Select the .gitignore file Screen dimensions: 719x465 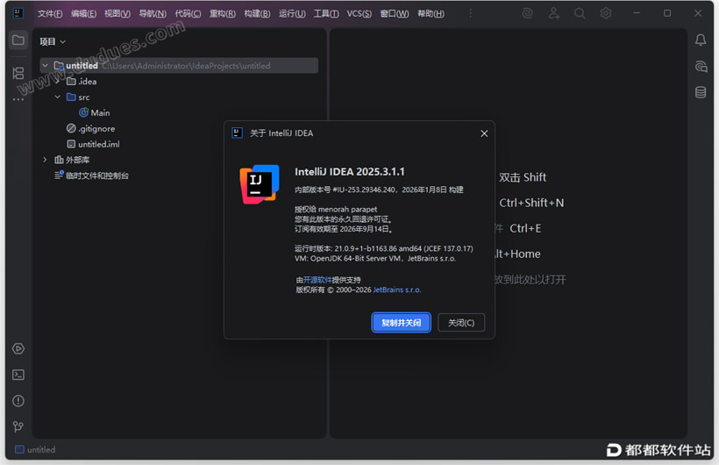(x=91, y=128)
